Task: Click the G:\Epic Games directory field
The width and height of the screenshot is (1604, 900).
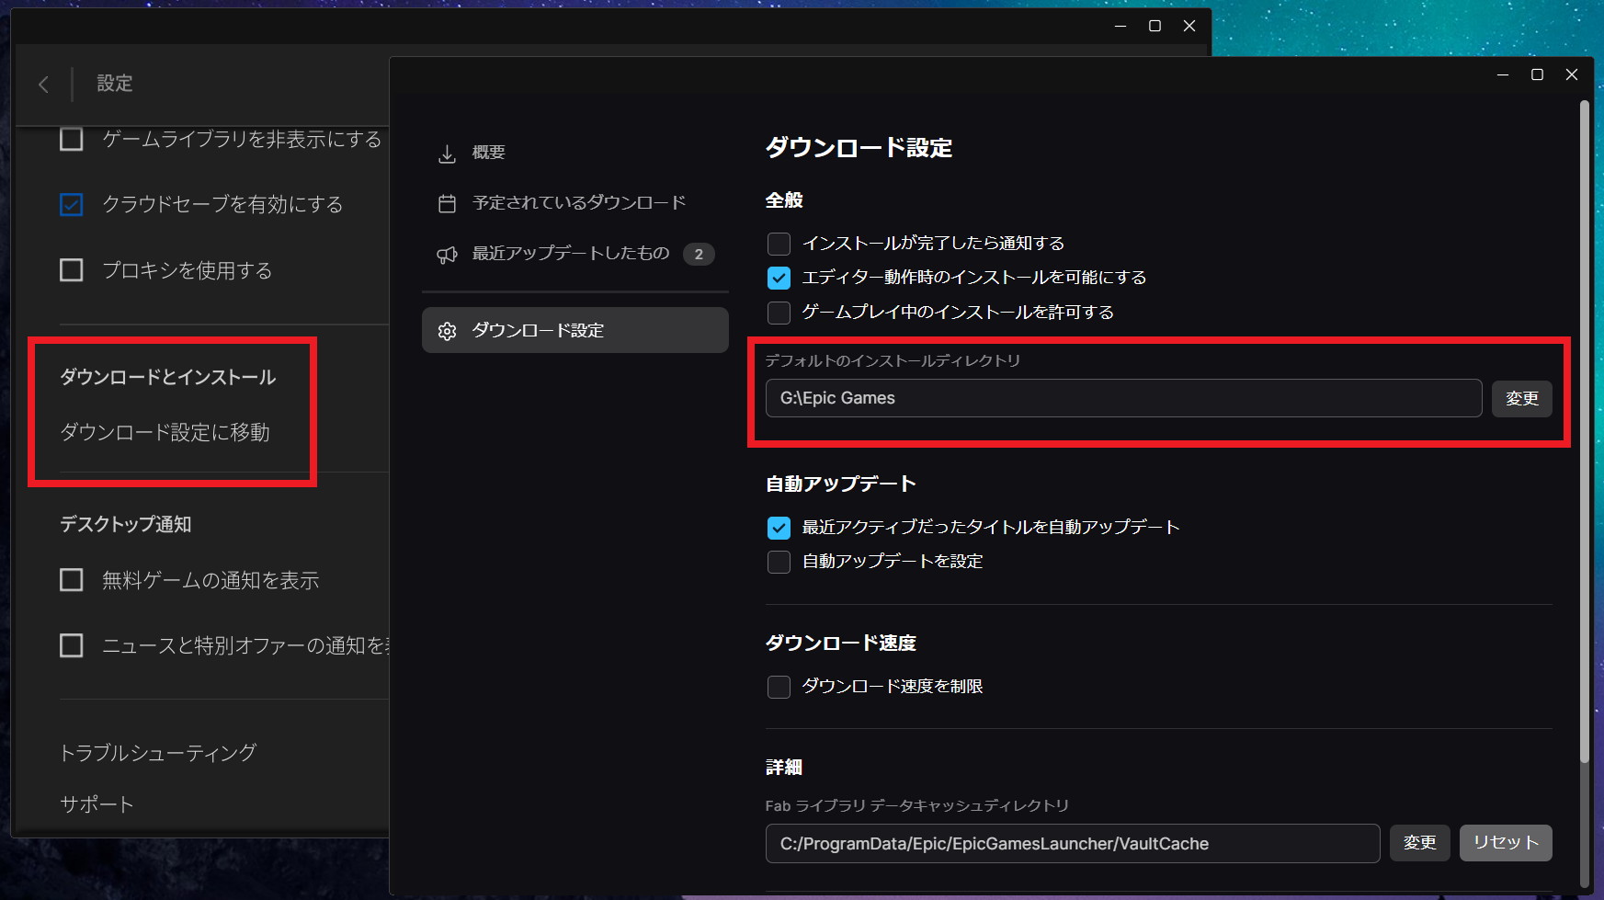Action: click(x=1122, y=398)
